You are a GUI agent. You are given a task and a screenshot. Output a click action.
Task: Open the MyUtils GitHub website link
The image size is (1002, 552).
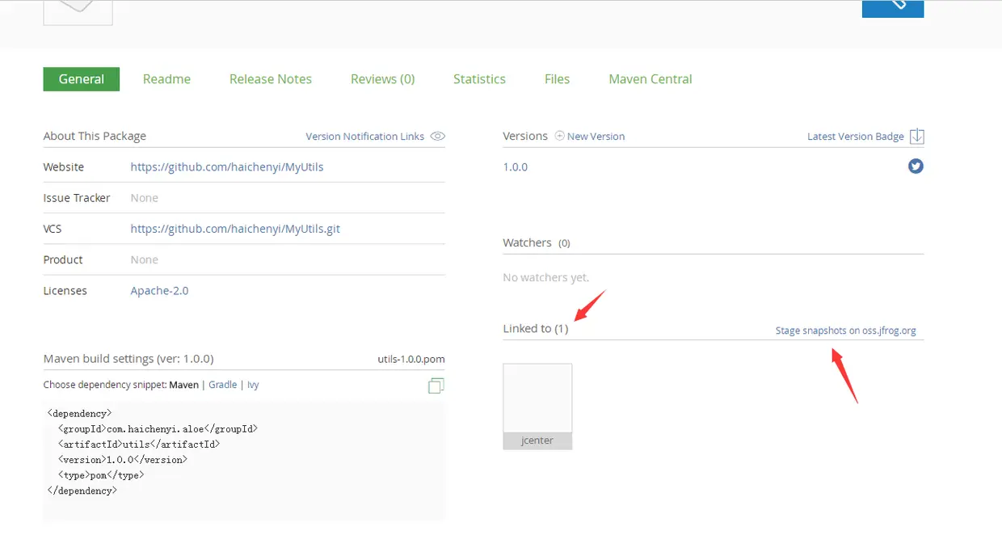click(227, 167)
